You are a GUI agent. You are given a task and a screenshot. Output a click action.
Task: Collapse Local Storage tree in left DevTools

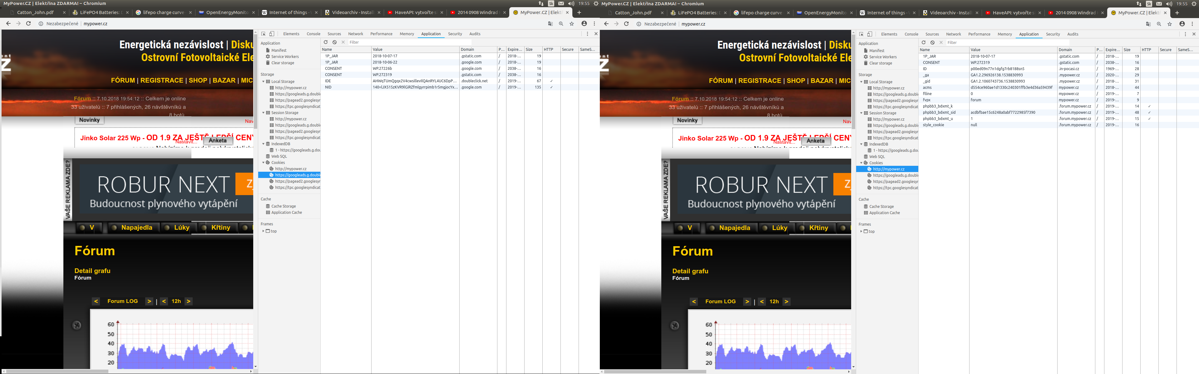pyautogui.click(x=264, y=82)
